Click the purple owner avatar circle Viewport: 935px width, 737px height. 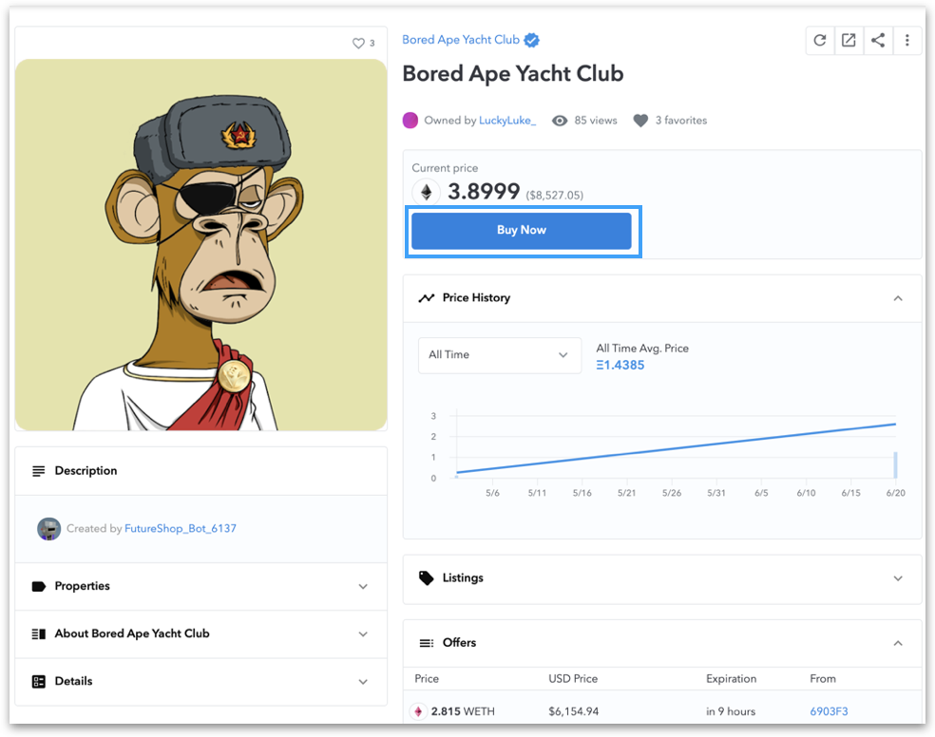[410, 121]
